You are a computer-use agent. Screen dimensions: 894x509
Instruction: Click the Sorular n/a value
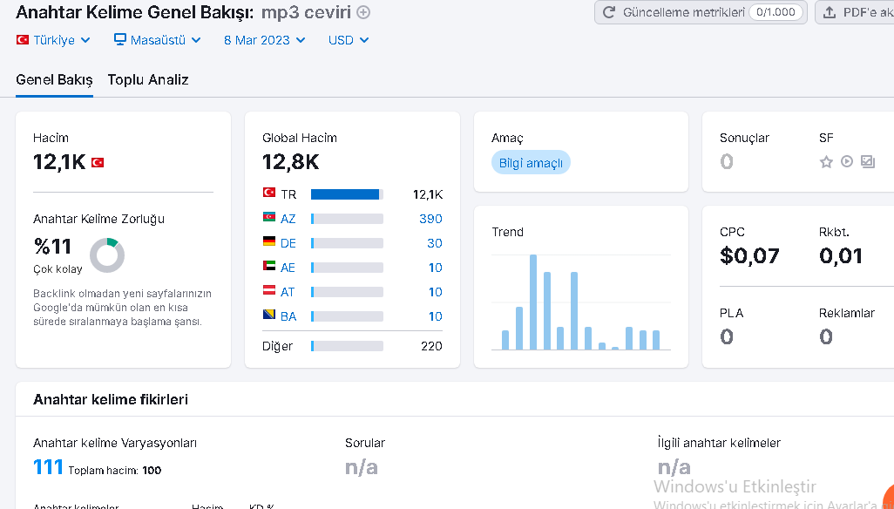coord(362,467)
